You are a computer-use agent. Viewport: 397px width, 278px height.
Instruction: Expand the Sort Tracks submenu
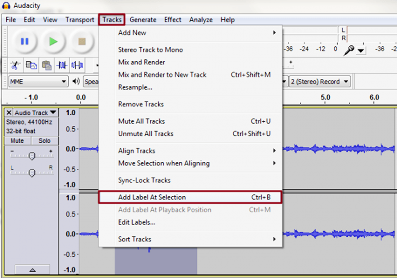tap(190, 239)
